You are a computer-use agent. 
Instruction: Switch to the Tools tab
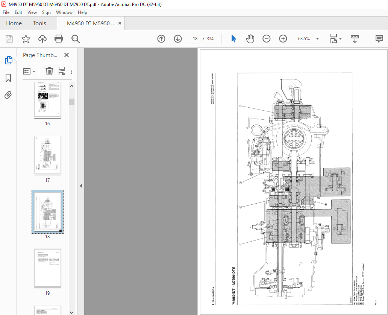39,23
